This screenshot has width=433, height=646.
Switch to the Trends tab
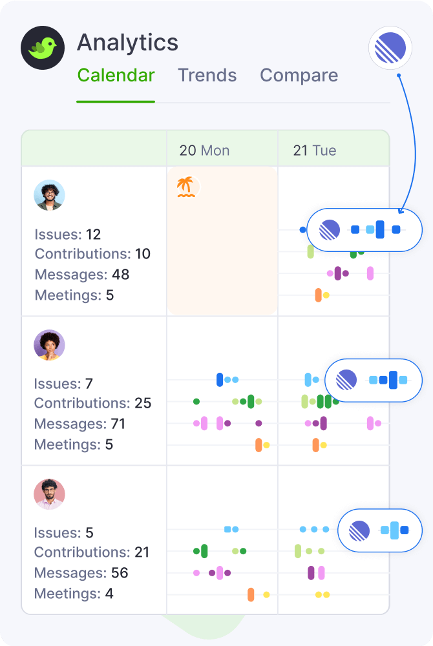click(x=207, y=76)
